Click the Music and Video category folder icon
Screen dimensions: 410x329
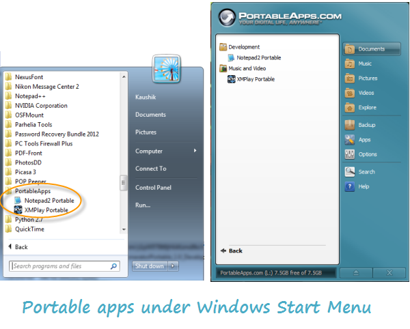(223, 68)
